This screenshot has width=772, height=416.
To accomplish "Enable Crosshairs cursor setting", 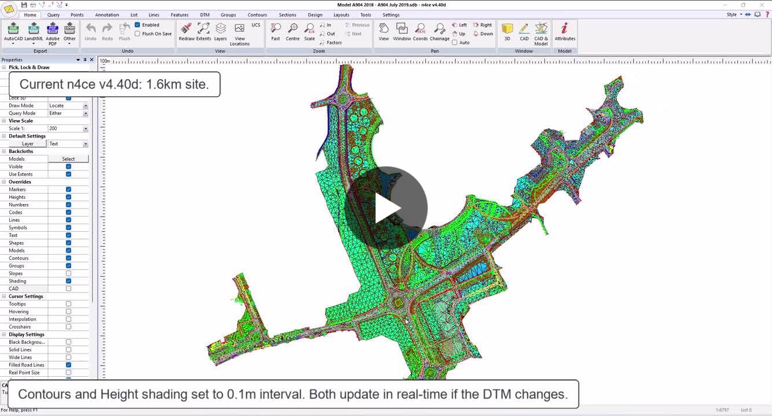I will pyautogui.click(x=68, y=327).
